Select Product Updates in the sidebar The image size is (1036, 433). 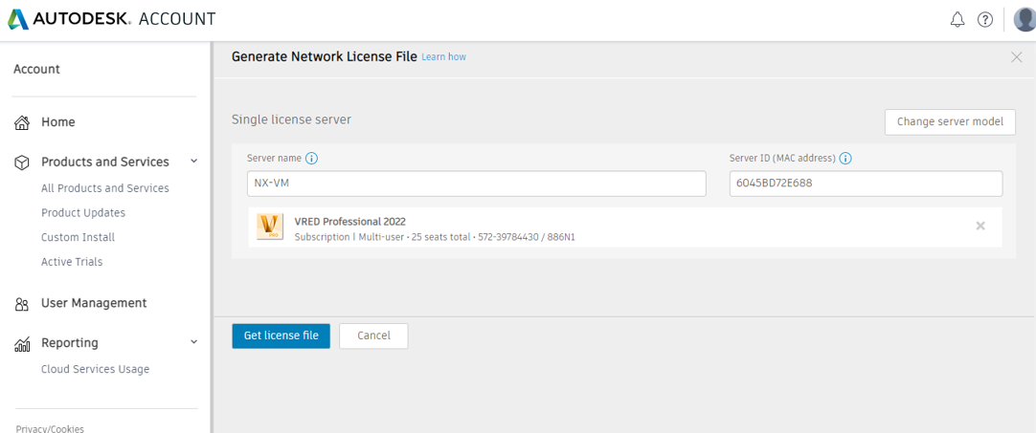click(82, 213)
